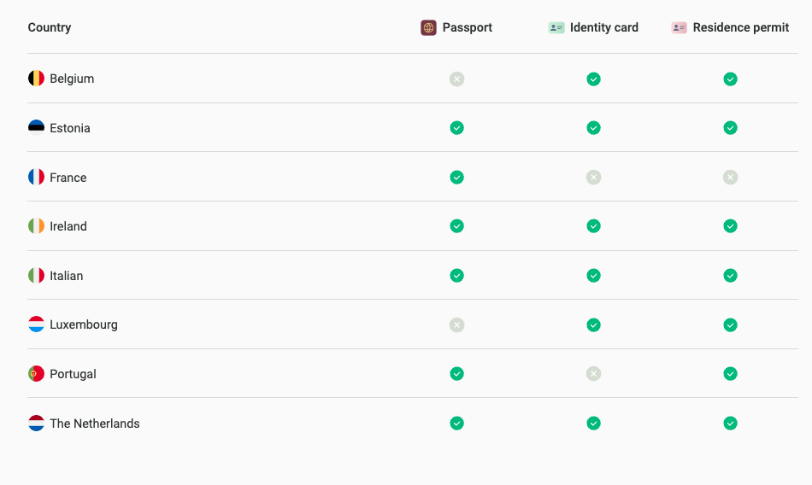Click the France flag icon
The height and width of the screenshot is (485, 812).
[36, 178]
